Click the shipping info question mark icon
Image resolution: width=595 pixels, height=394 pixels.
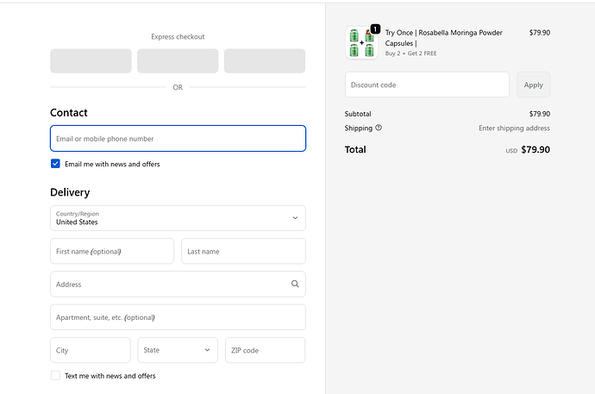point(379,128)
